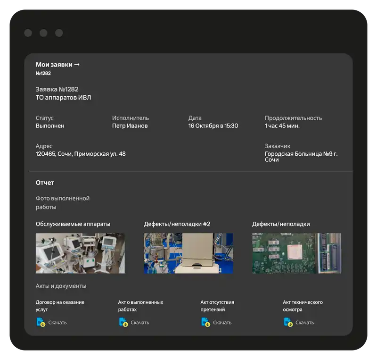Click Скачать text for Акт о выполненных работах
This screenshot has height=360, width=377.
(x=140, y=323)
